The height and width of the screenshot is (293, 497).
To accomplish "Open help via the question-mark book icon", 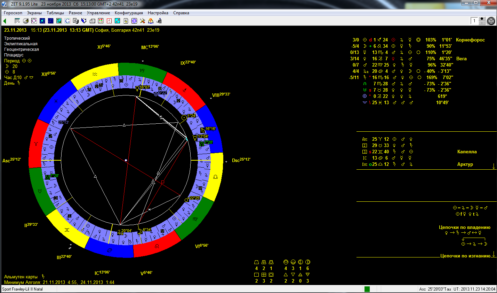I will (151, 21).
